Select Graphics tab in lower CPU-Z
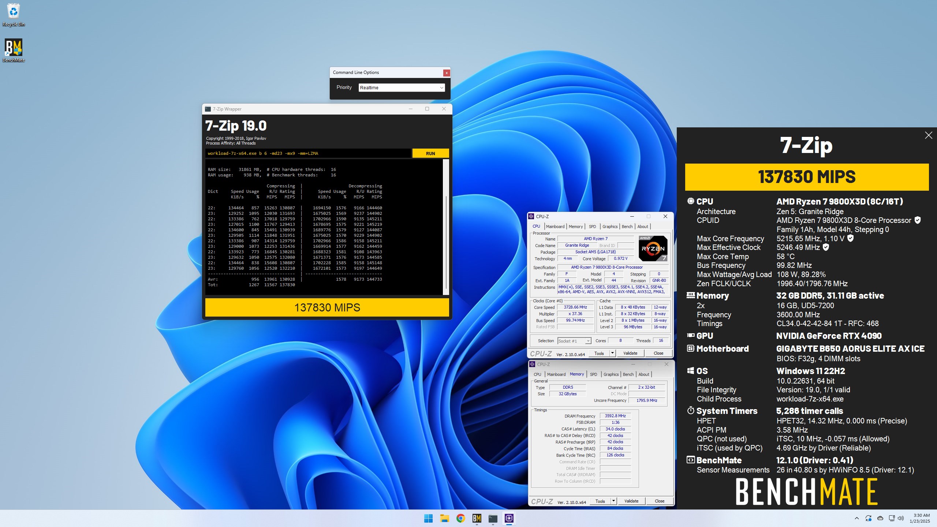The height and width of the screenshot is (527, 937). 611,374
